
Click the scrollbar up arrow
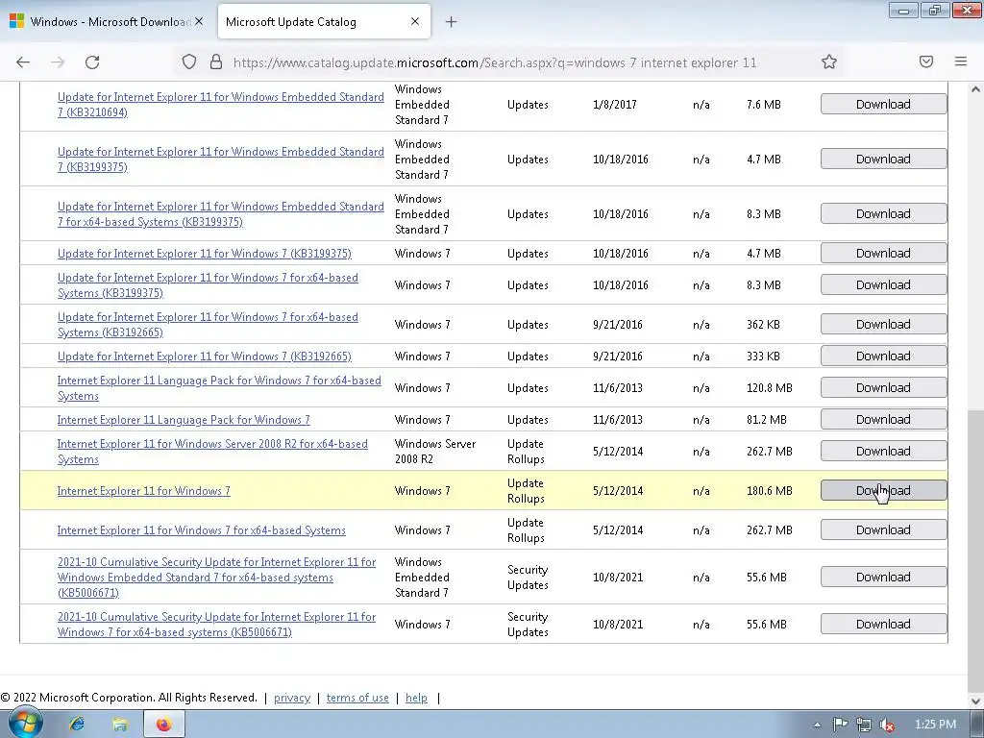976,89
